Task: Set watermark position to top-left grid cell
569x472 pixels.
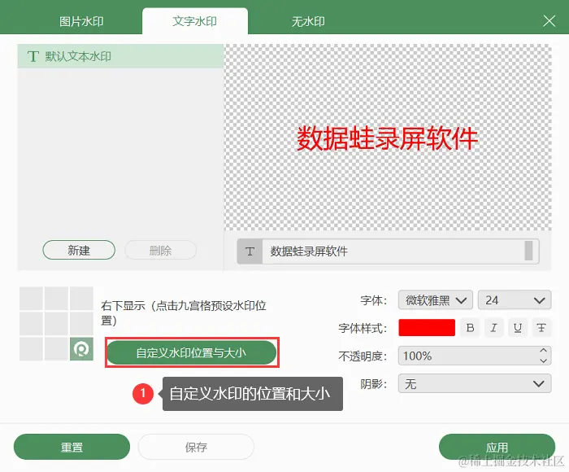Action: [x=31, y=298]
